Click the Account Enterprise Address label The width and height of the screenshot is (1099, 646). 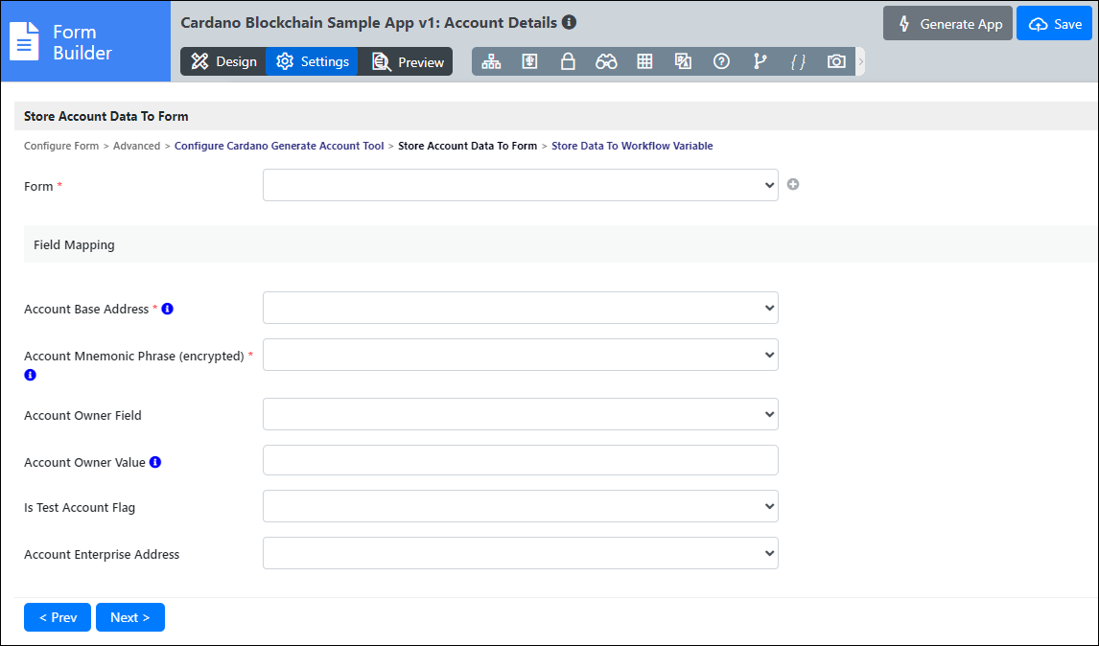tap(102, 554)
